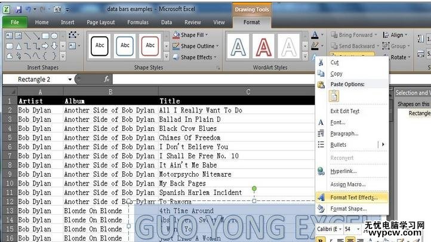Click the Paste option clipboard icon
Image resolution: width=431 pixels, height=242 pixels.
tap(334, 96)
